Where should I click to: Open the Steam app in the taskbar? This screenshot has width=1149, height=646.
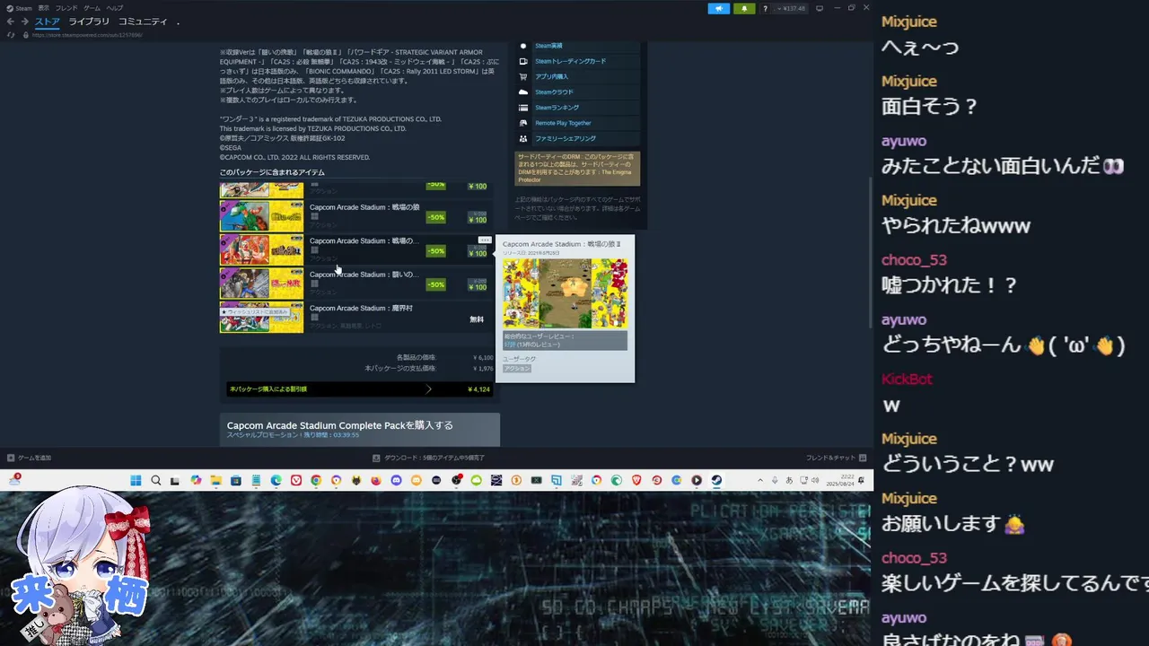click(716, 480)
